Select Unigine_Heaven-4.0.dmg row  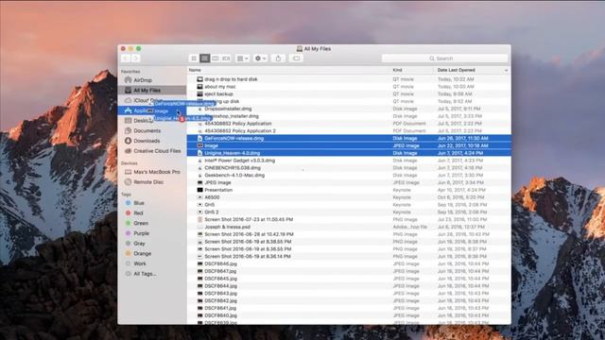[x=349, y=153]
